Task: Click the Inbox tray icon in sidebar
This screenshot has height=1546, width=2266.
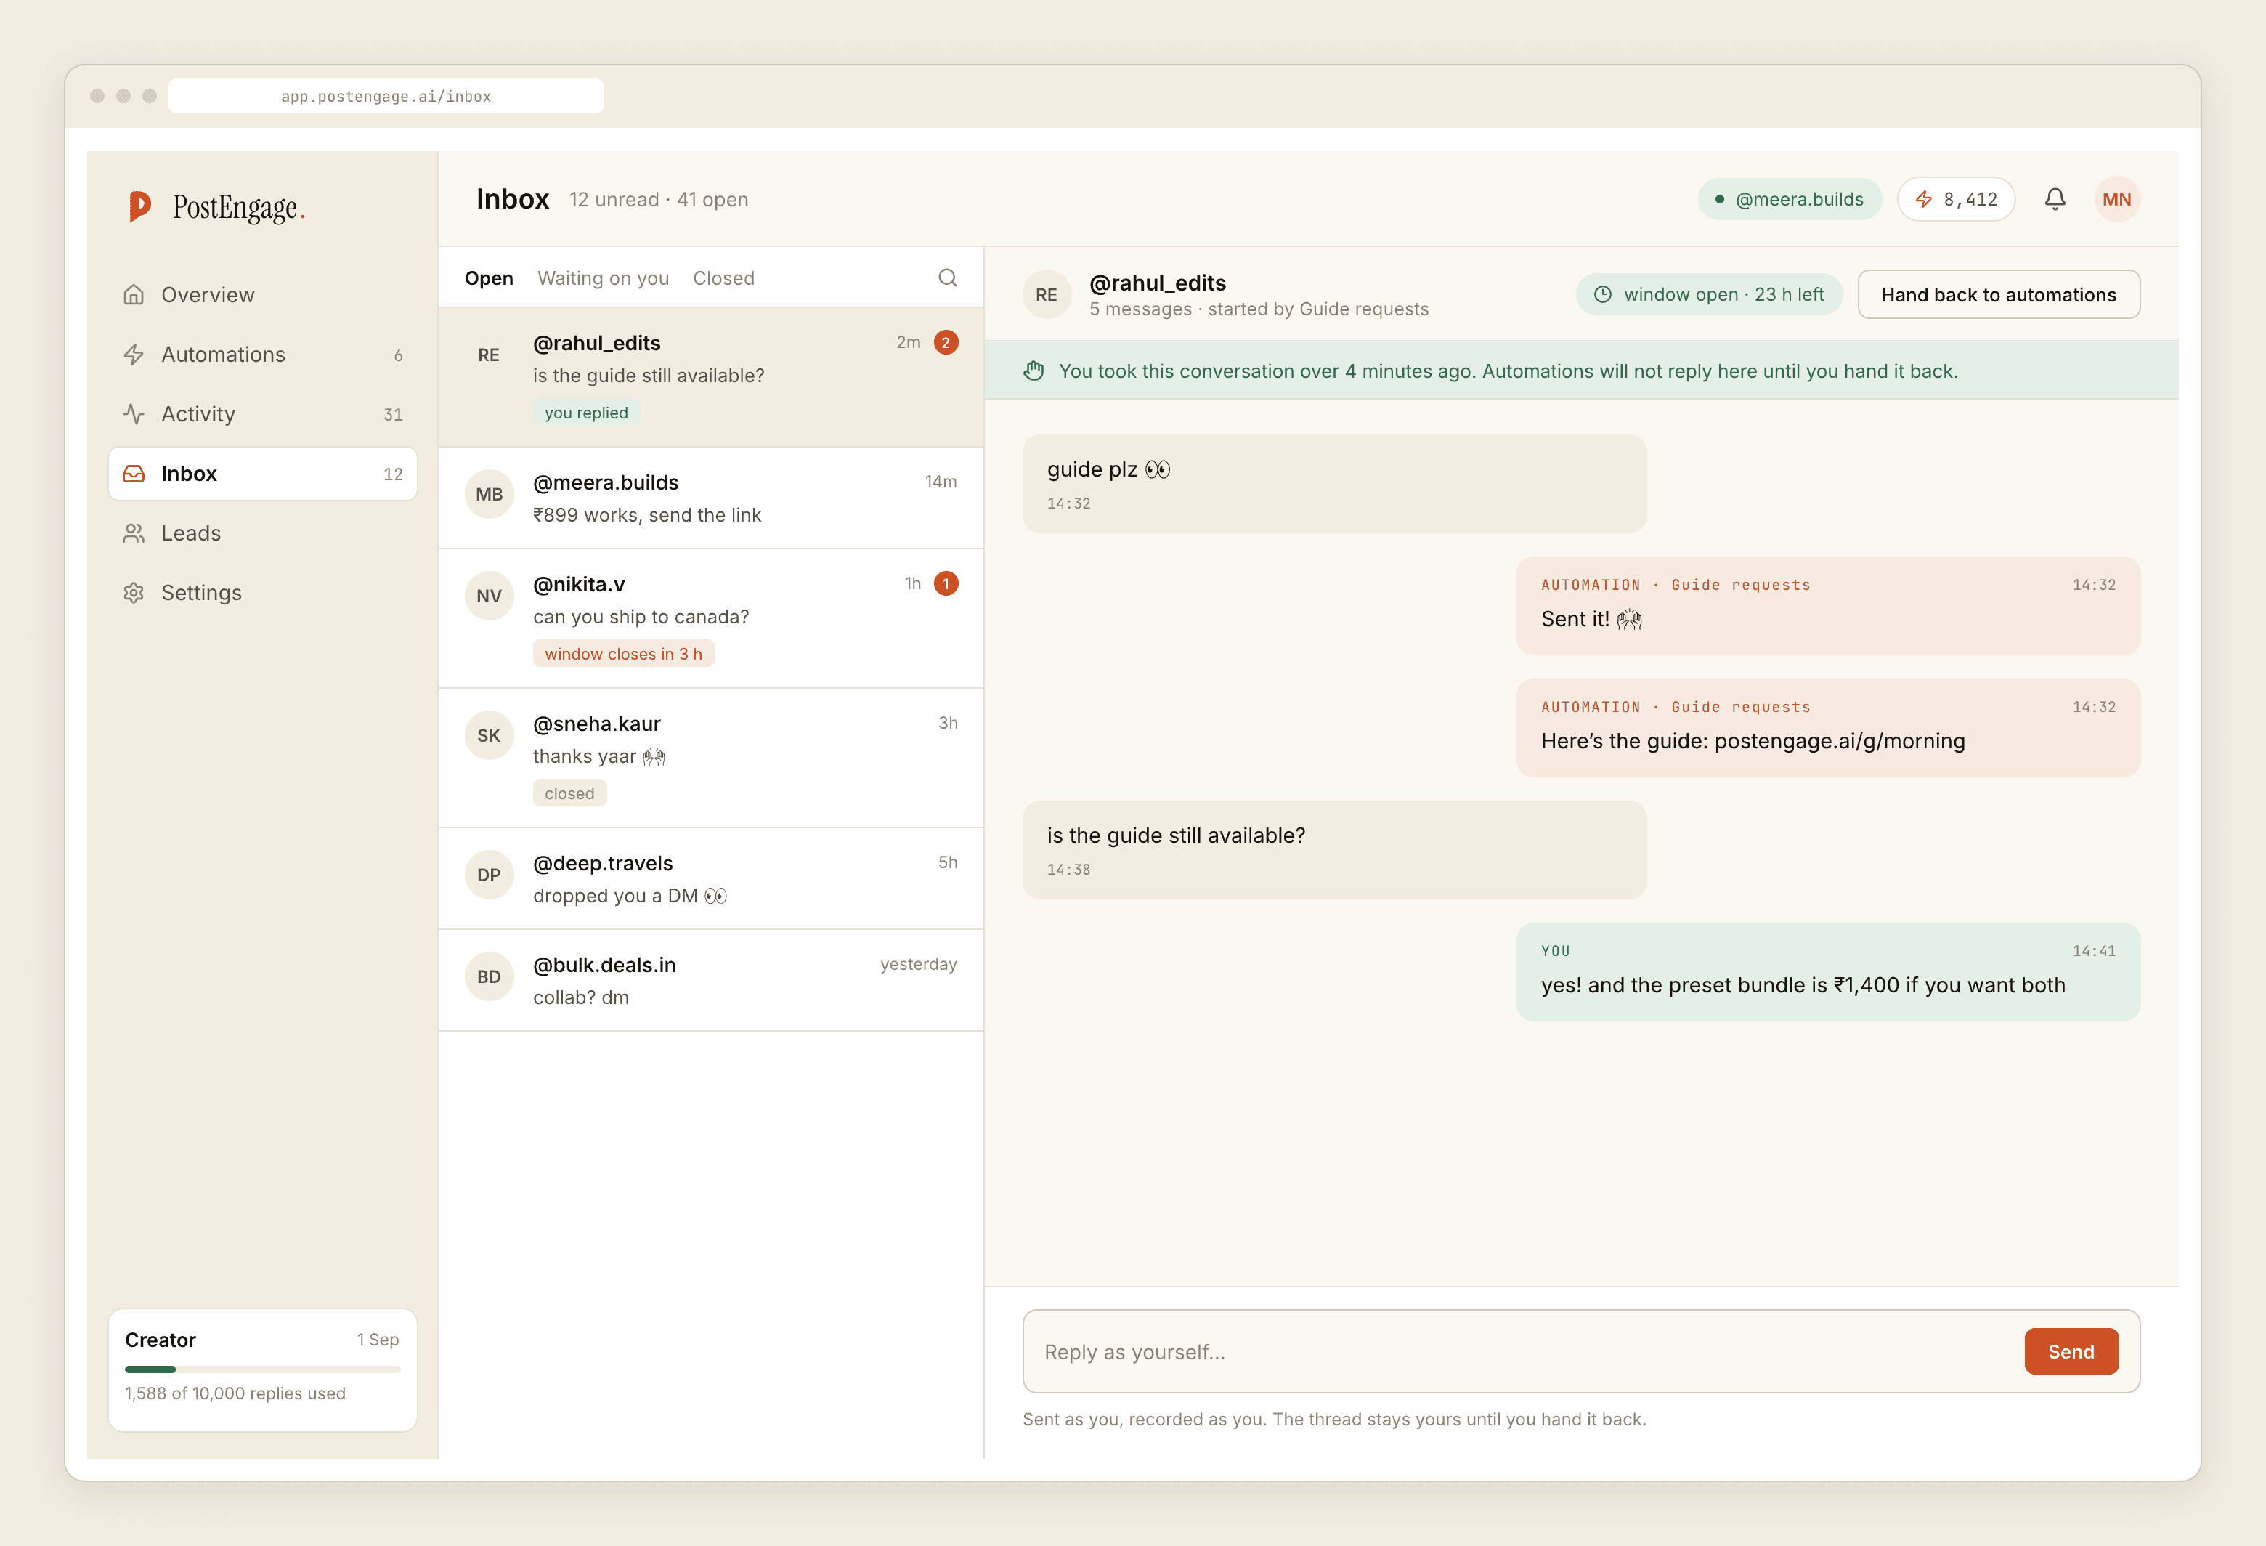Action: tap(134, 473)
